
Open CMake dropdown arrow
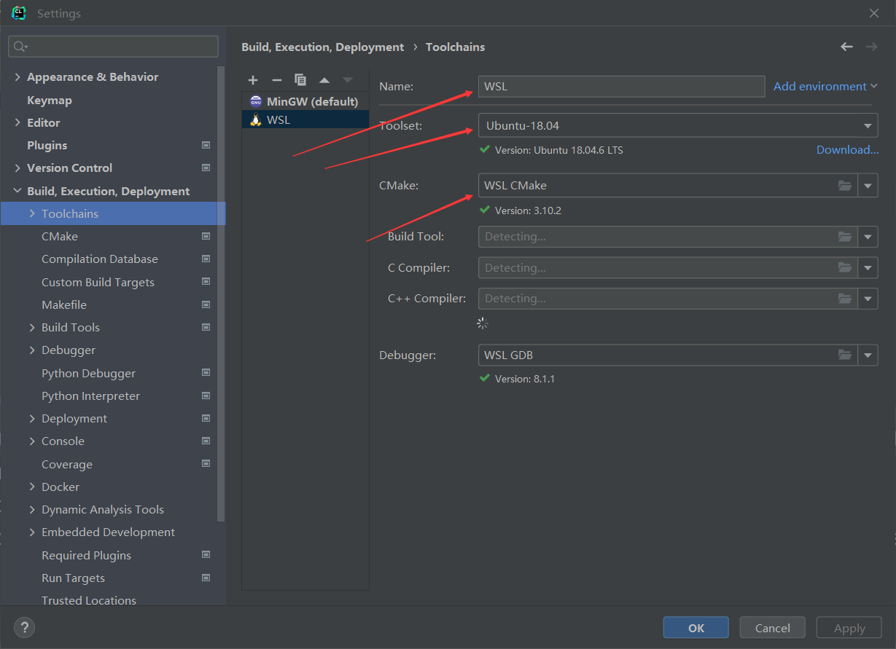868,186
